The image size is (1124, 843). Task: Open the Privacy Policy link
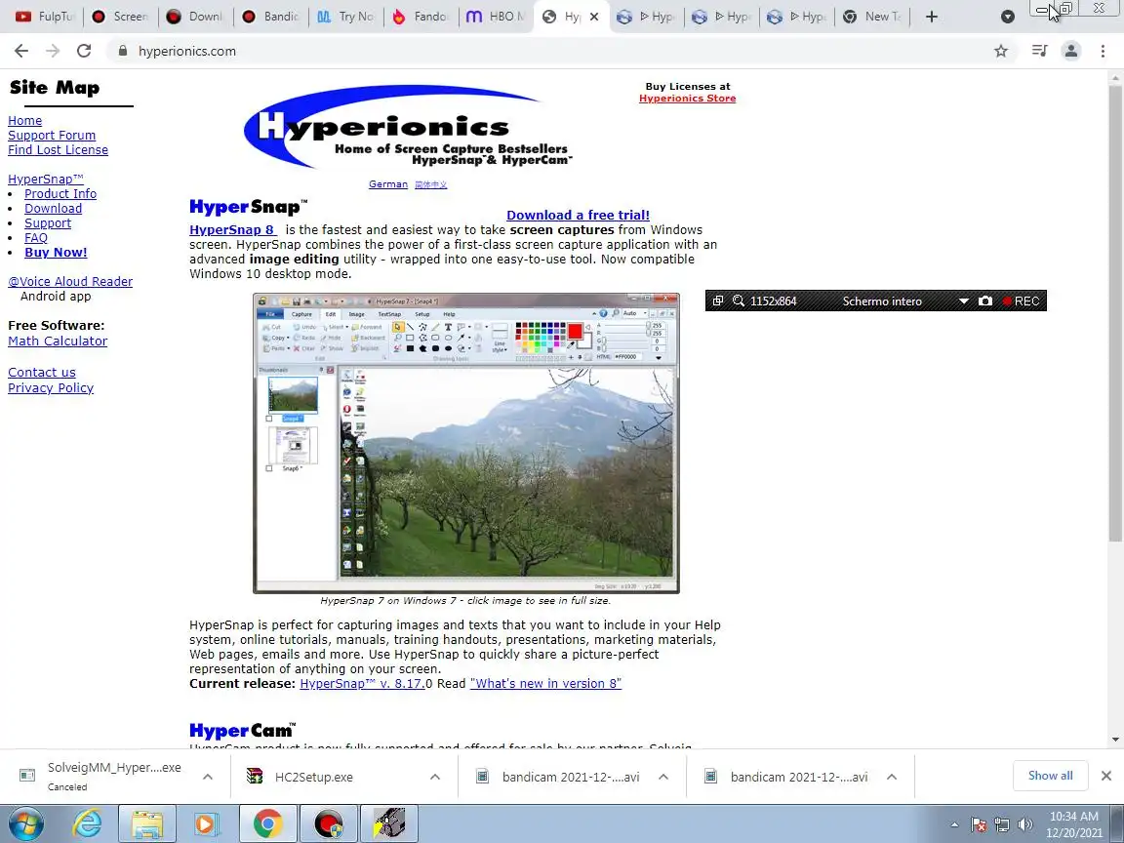(51, 387)
